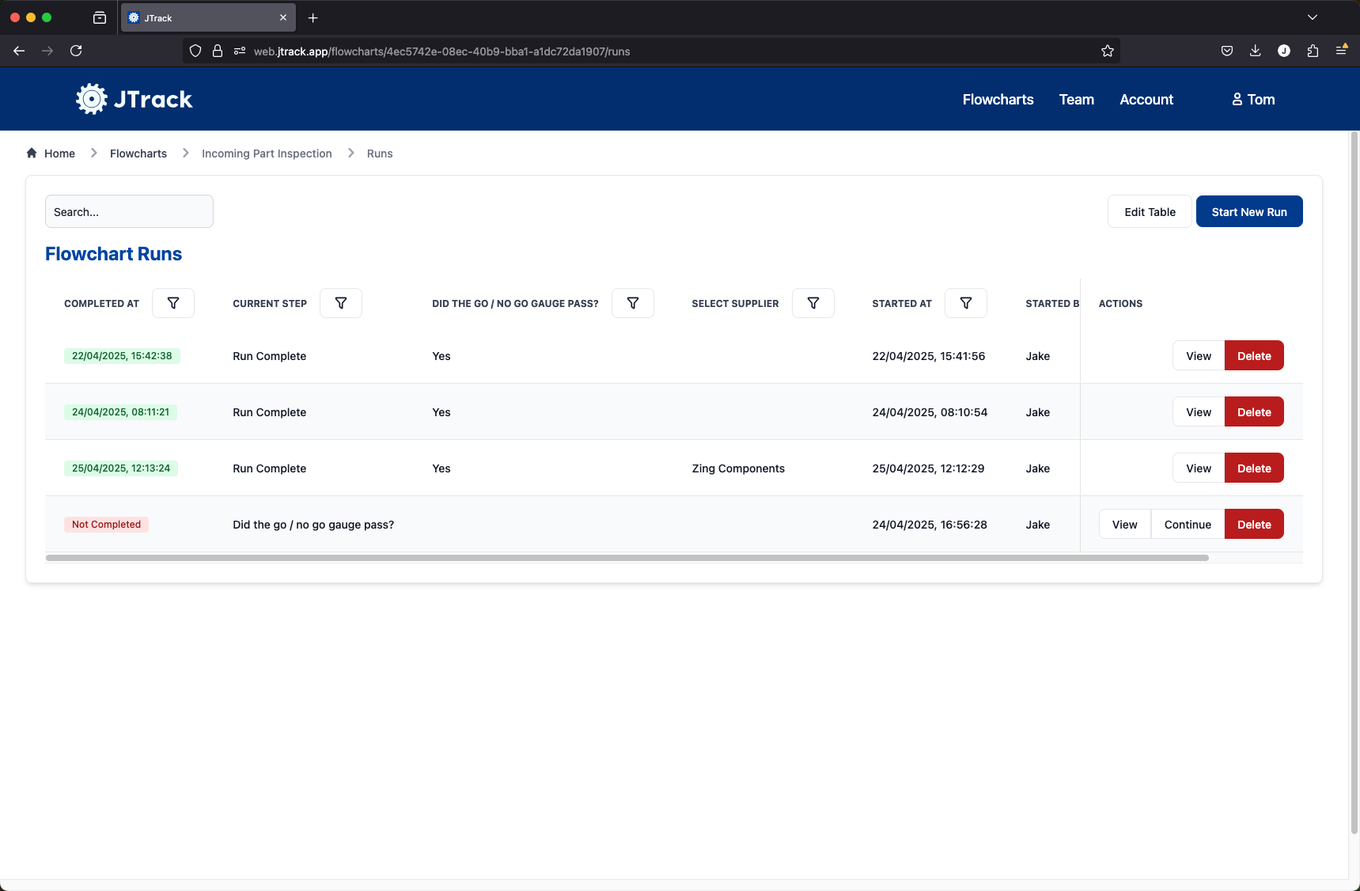Viewport: 1360px width, 891px height.
Task: Click the site permissions icon in address bar
Action: [x=240, y=51]
